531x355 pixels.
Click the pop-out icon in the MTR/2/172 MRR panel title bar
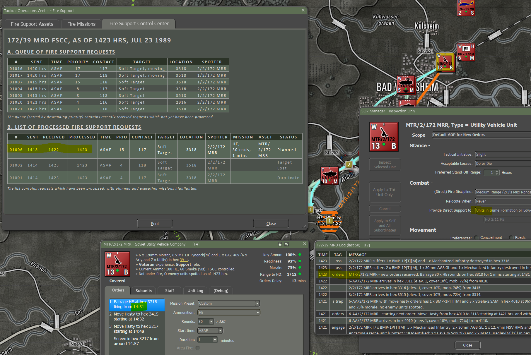pos(286,244)
